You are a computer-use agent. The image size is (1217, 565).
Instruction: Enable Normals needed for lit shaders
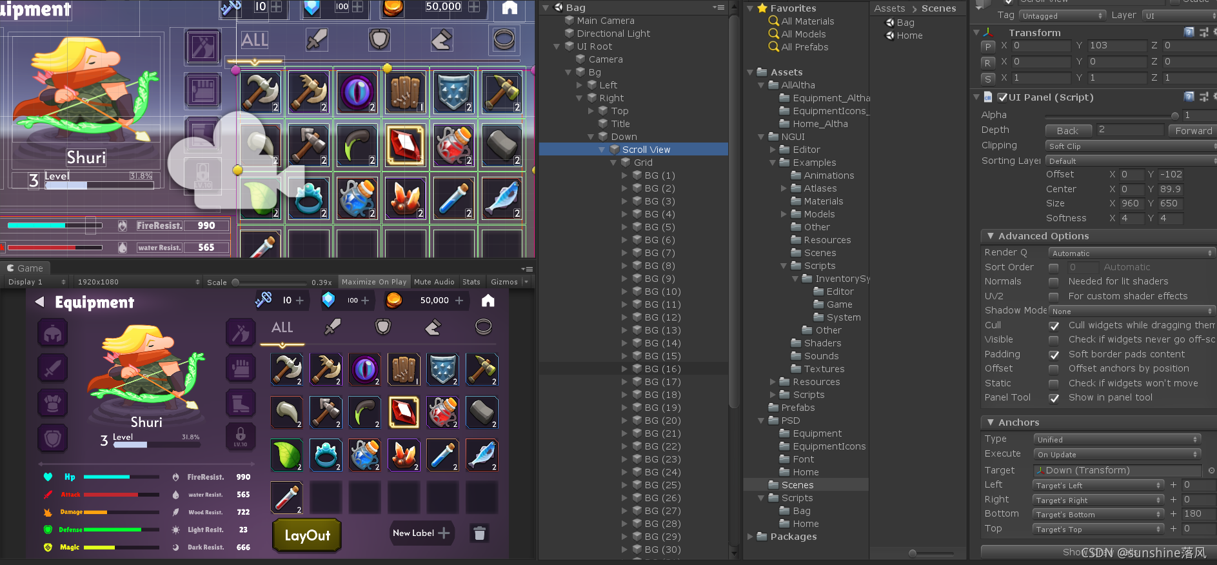tap(1054, 282)
